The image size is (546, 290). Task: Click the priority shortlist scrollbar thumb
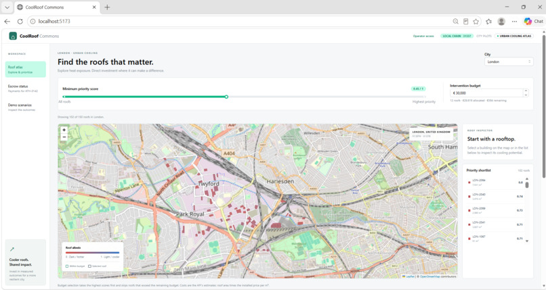pos(527,185)
